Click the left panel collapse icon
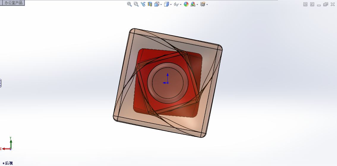 (x=306, y=4)
